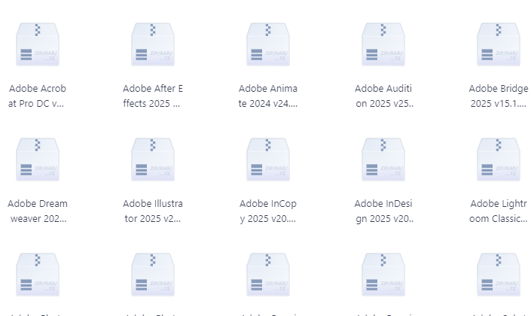The width and height of the screenshot is (531, 316).
Task: Click the Adobe Acrobat Pro DC archive icon
Action: (38, 45)
